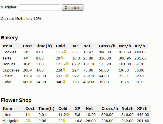Click the gold coin beside Eclair 537.6
This screenshot has width=163, height=124.
(x=67, y=76)
